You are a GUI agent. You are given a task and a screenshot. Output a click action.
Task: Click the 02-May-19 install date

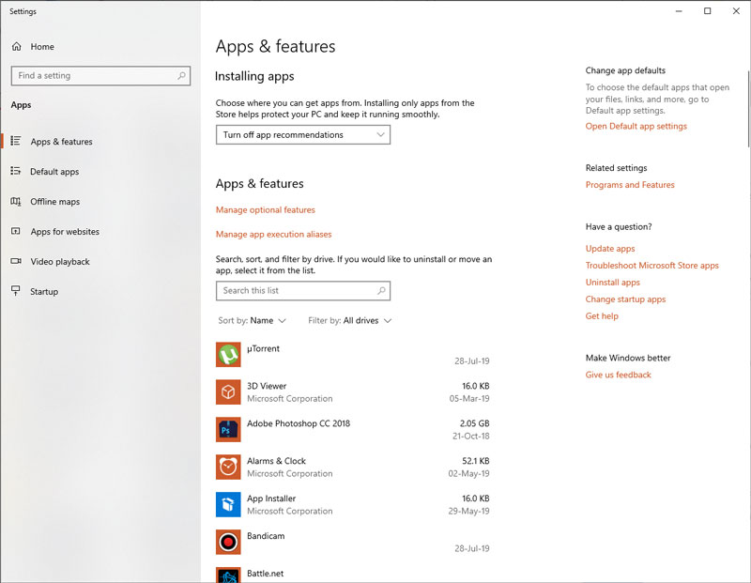point(468,474)
